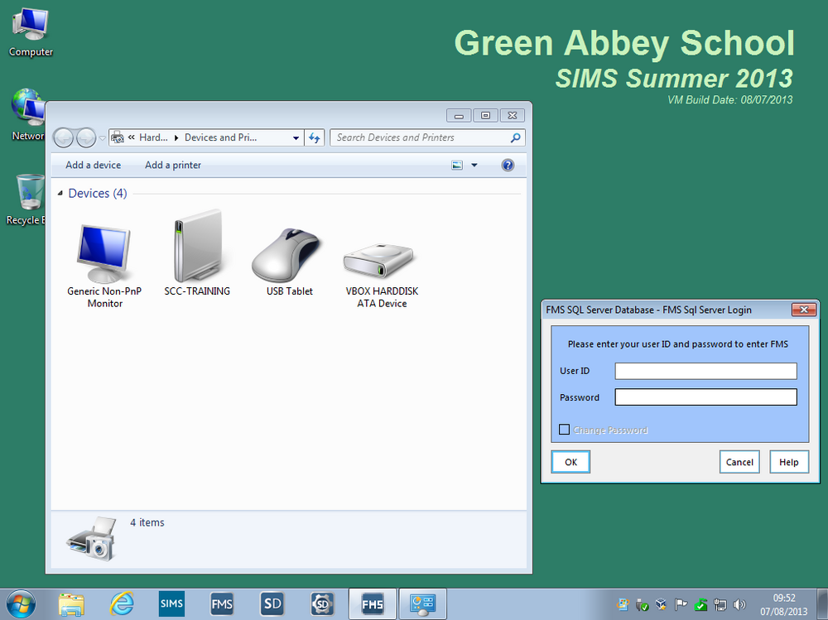
Task: Launch SIMS from the taskbar
Action: pyautogui.click(x=171, y=603)
